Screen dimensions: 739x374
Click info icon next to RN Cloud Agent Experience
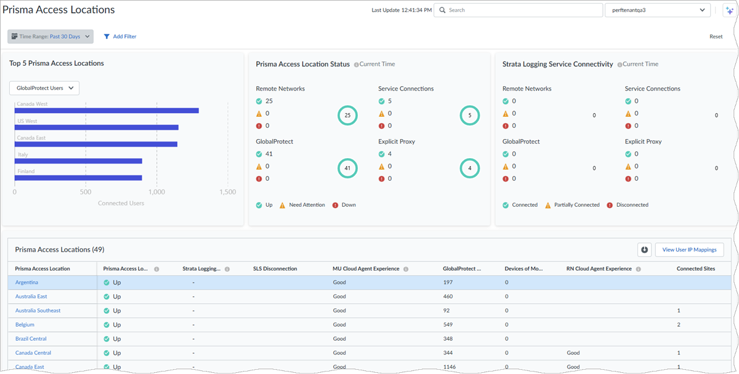pos(638,269)
